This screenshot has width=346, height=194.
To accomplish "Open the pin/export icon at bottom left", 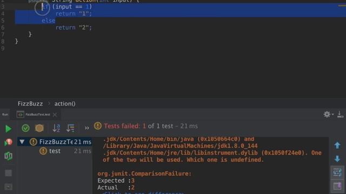I will [x=9, y=187].
